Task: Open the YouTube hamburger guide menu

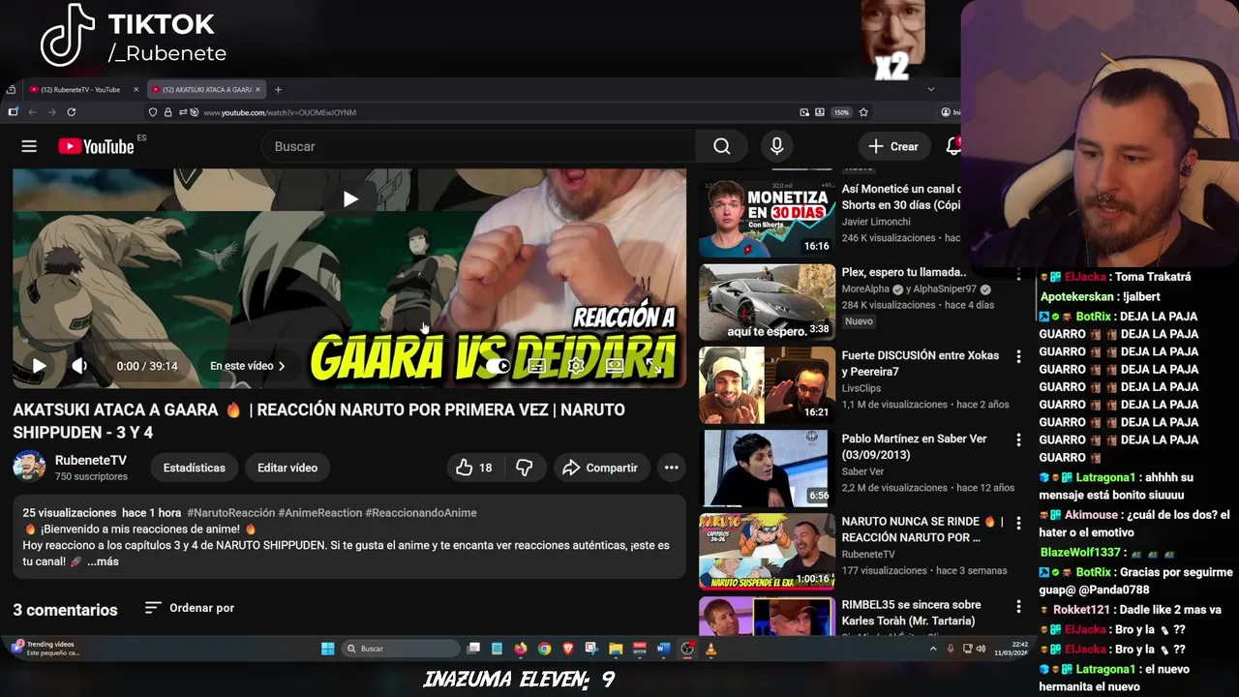Action: point(29,146)
